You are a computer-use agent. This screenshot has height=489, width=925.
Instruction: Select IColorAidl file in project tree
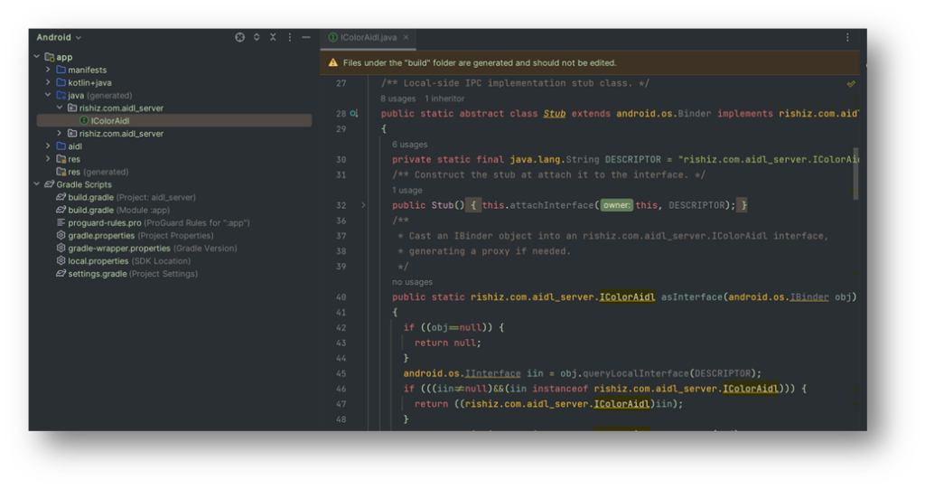click(110, 120)
